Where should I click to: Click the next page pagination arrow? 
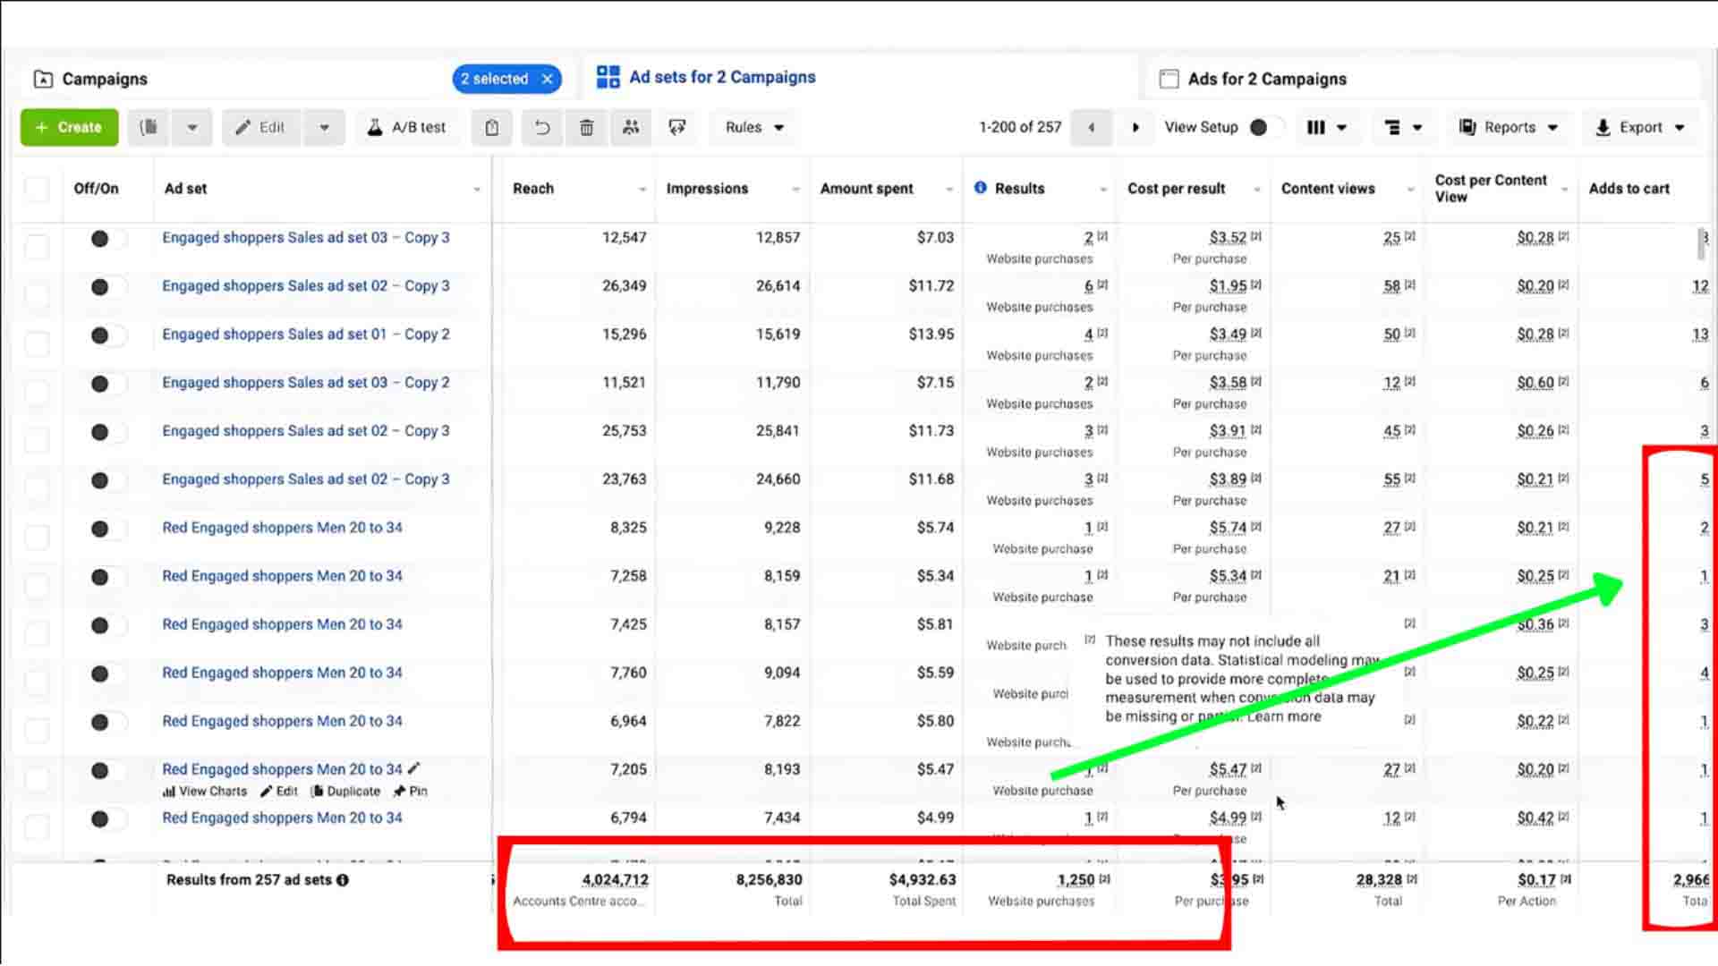[1135, 127]
